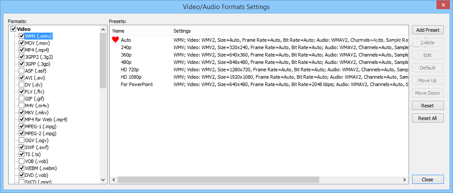Select the AVI (.avi) format label

[35, 78]
